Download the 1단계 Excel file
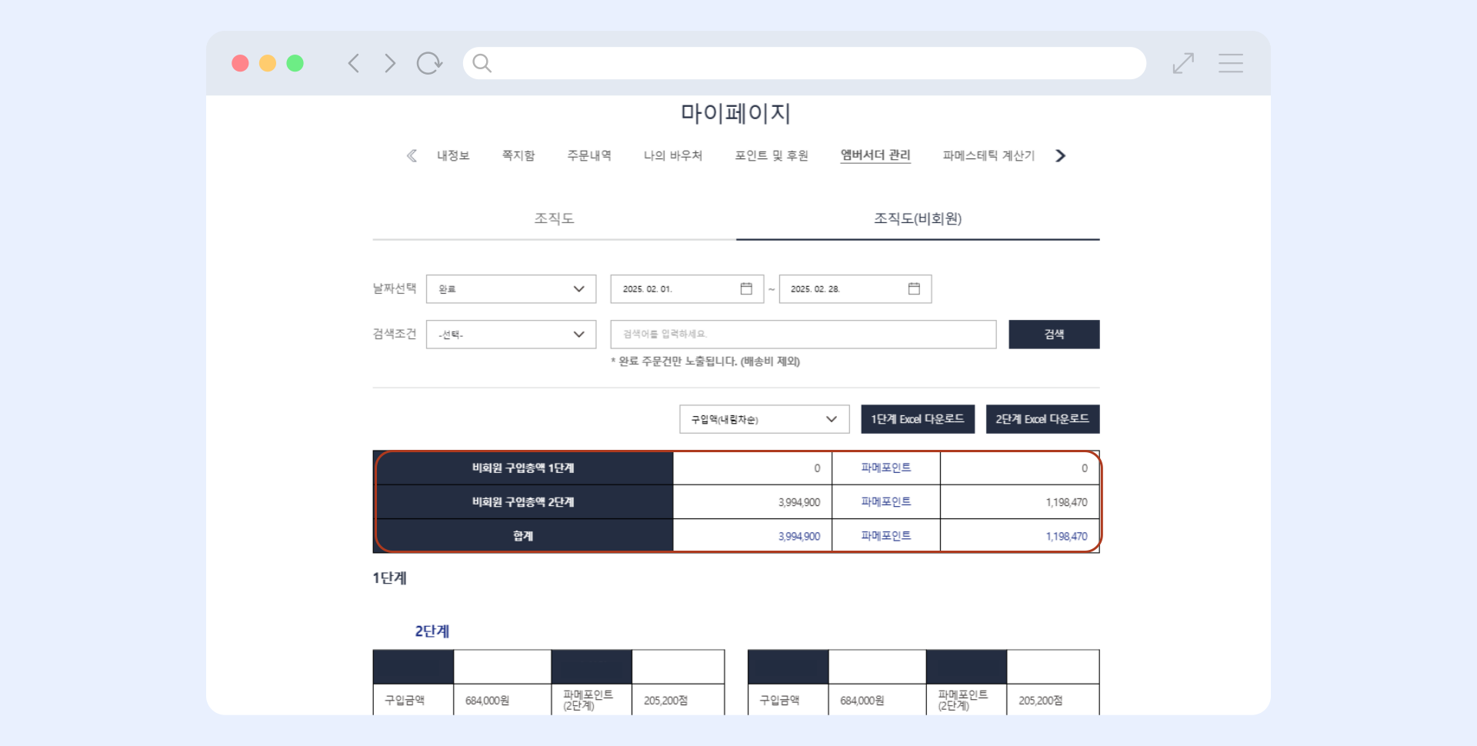 (x=918, y=419)
